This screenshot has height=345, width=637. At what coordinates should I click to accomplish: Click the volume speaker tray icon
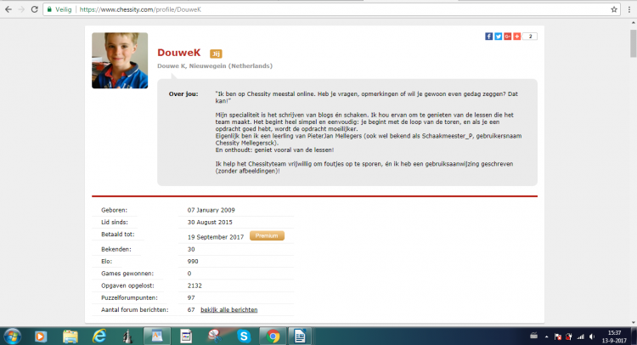tap(592, 337)
